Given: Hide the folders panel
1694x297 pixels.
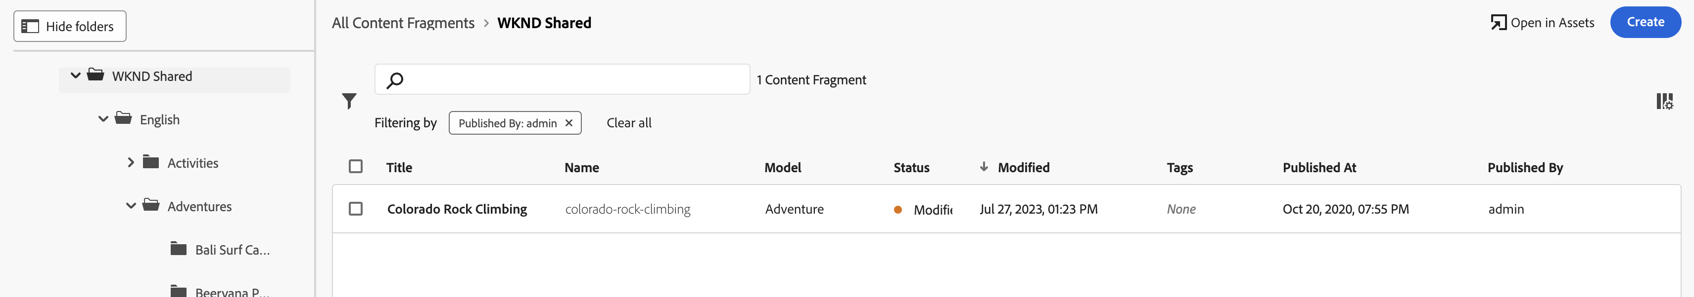Looking at the screenshot, I should (x=70, y=26).
